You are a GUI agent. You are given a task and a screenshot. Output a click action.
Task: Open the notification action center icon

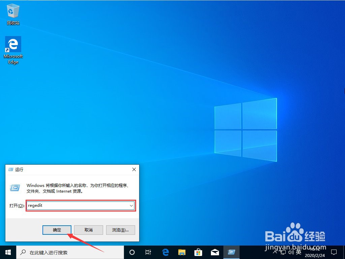point(334,252)
